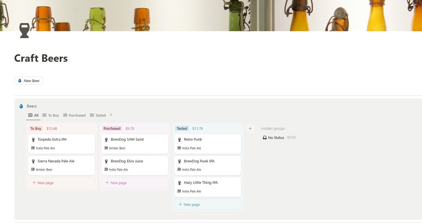Click the beer glass page icon

pyautogui.click(x=24, y=30)
